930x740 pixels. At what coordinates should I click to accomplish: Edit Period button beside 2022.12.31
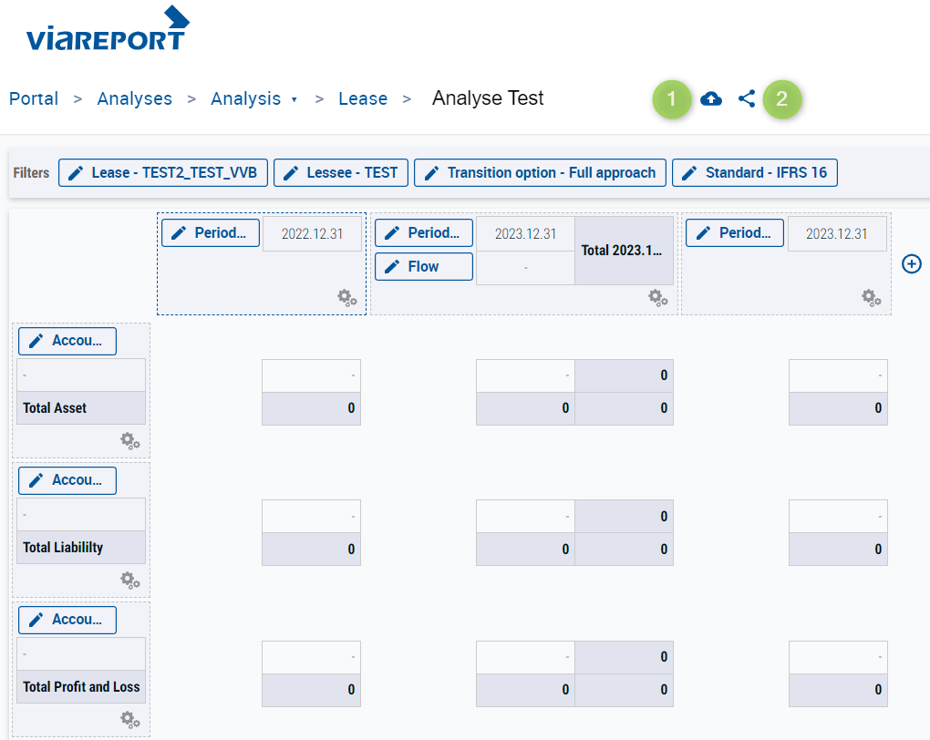click(211, 233)
